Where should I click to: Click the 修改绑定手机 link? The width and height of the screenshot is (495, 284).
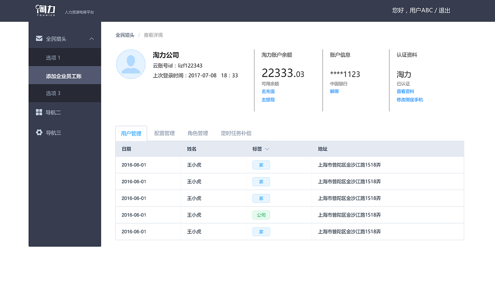(x=410, y=99)
